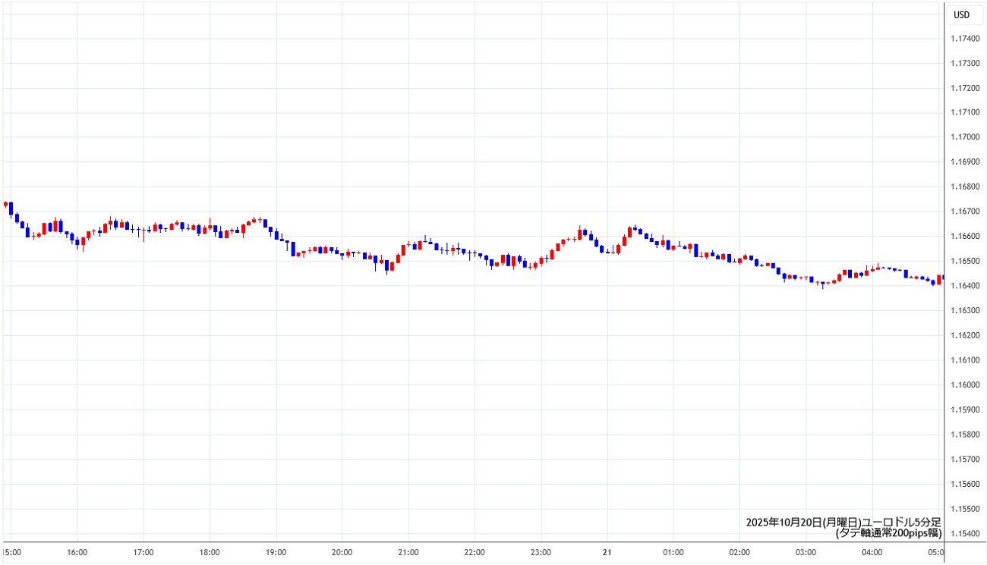This screenshot has width=987, height=565.
Task: Click the 19:00 time axis label
Action: coord(276,552)
